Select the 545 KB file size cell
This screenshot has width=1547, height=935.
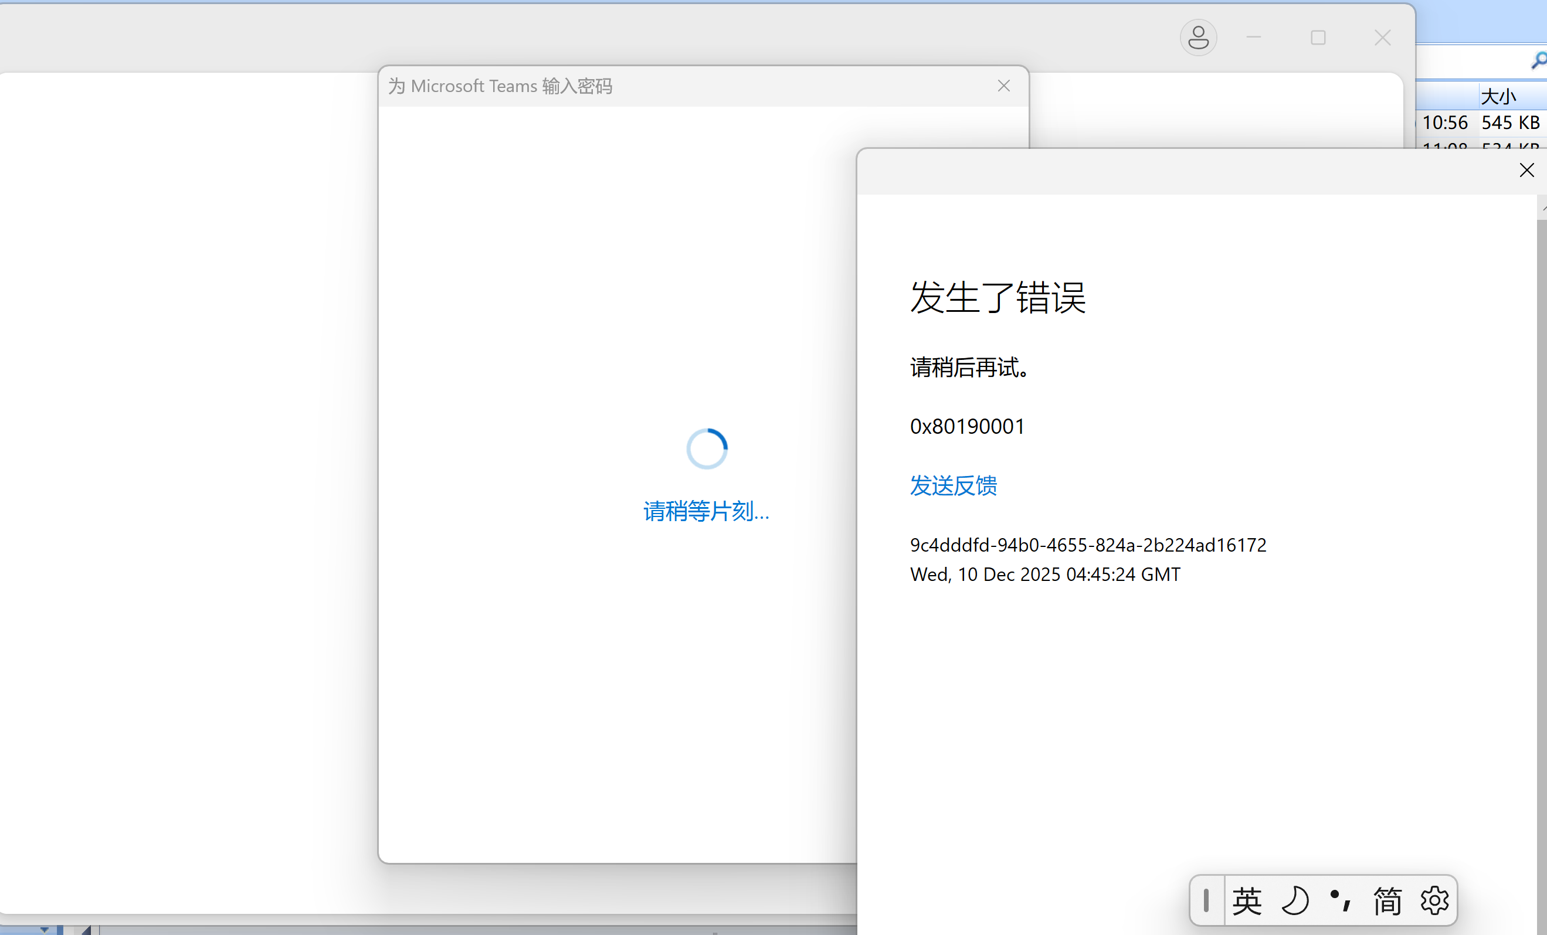[x=1510, y=123]
